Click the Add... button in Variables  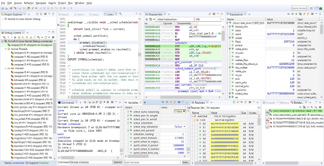pos(186,162)
